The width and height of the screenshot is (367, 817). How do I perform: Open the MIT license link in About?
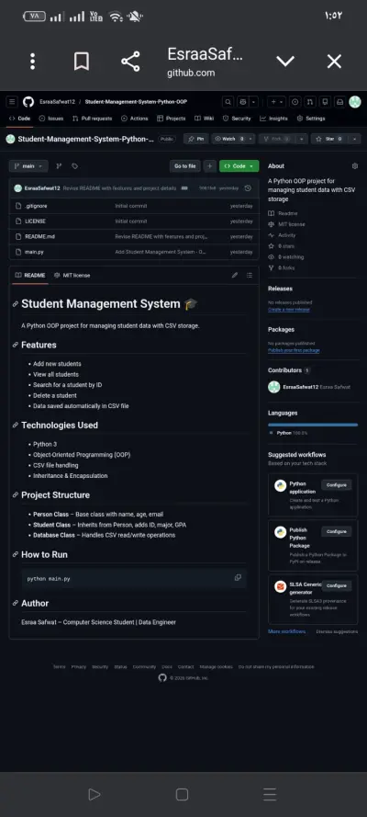pyautogui.click(x=286, y=224)
